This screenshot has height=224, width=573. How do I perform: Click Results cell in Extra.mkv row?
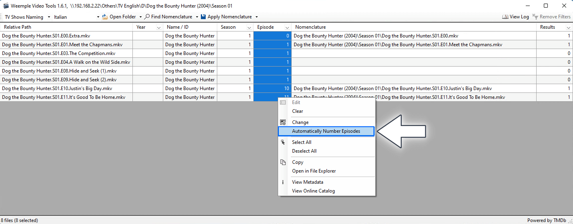[555, 36]
